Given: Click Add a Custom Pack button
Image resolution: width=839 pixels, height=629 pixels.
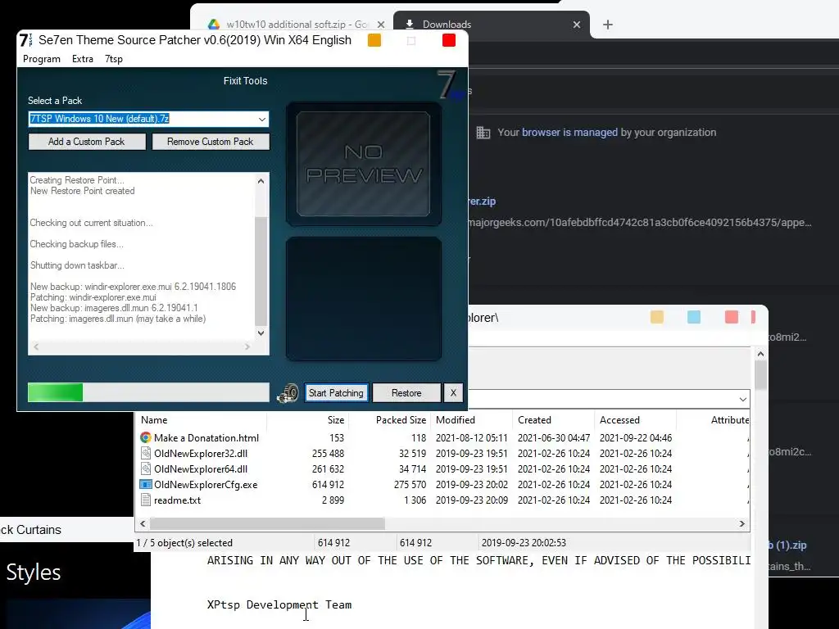Looking at the screenshot, I should coord(87,142).
